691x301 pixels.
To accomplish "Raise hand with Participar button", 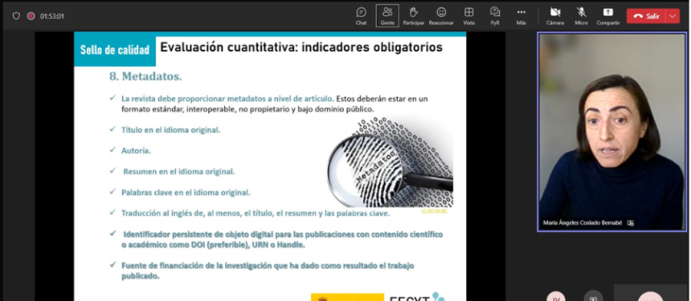I will (x=413, y=16).
